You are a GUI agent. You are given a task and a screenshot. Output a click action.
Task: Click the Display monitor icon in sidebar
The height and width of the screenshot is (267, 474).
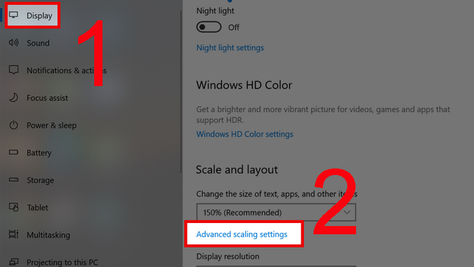[14, 15]
